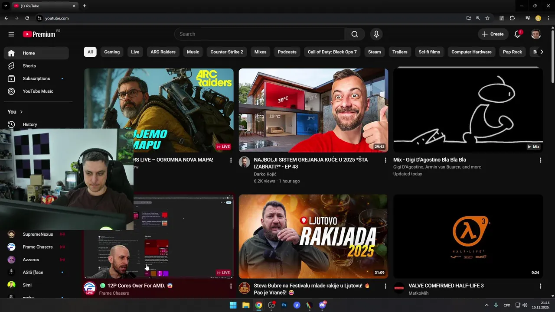Open NAJBOLJI SISTEM GREJANJA video title
Viewport: 555px width, 312px height.
click(311, 163)
